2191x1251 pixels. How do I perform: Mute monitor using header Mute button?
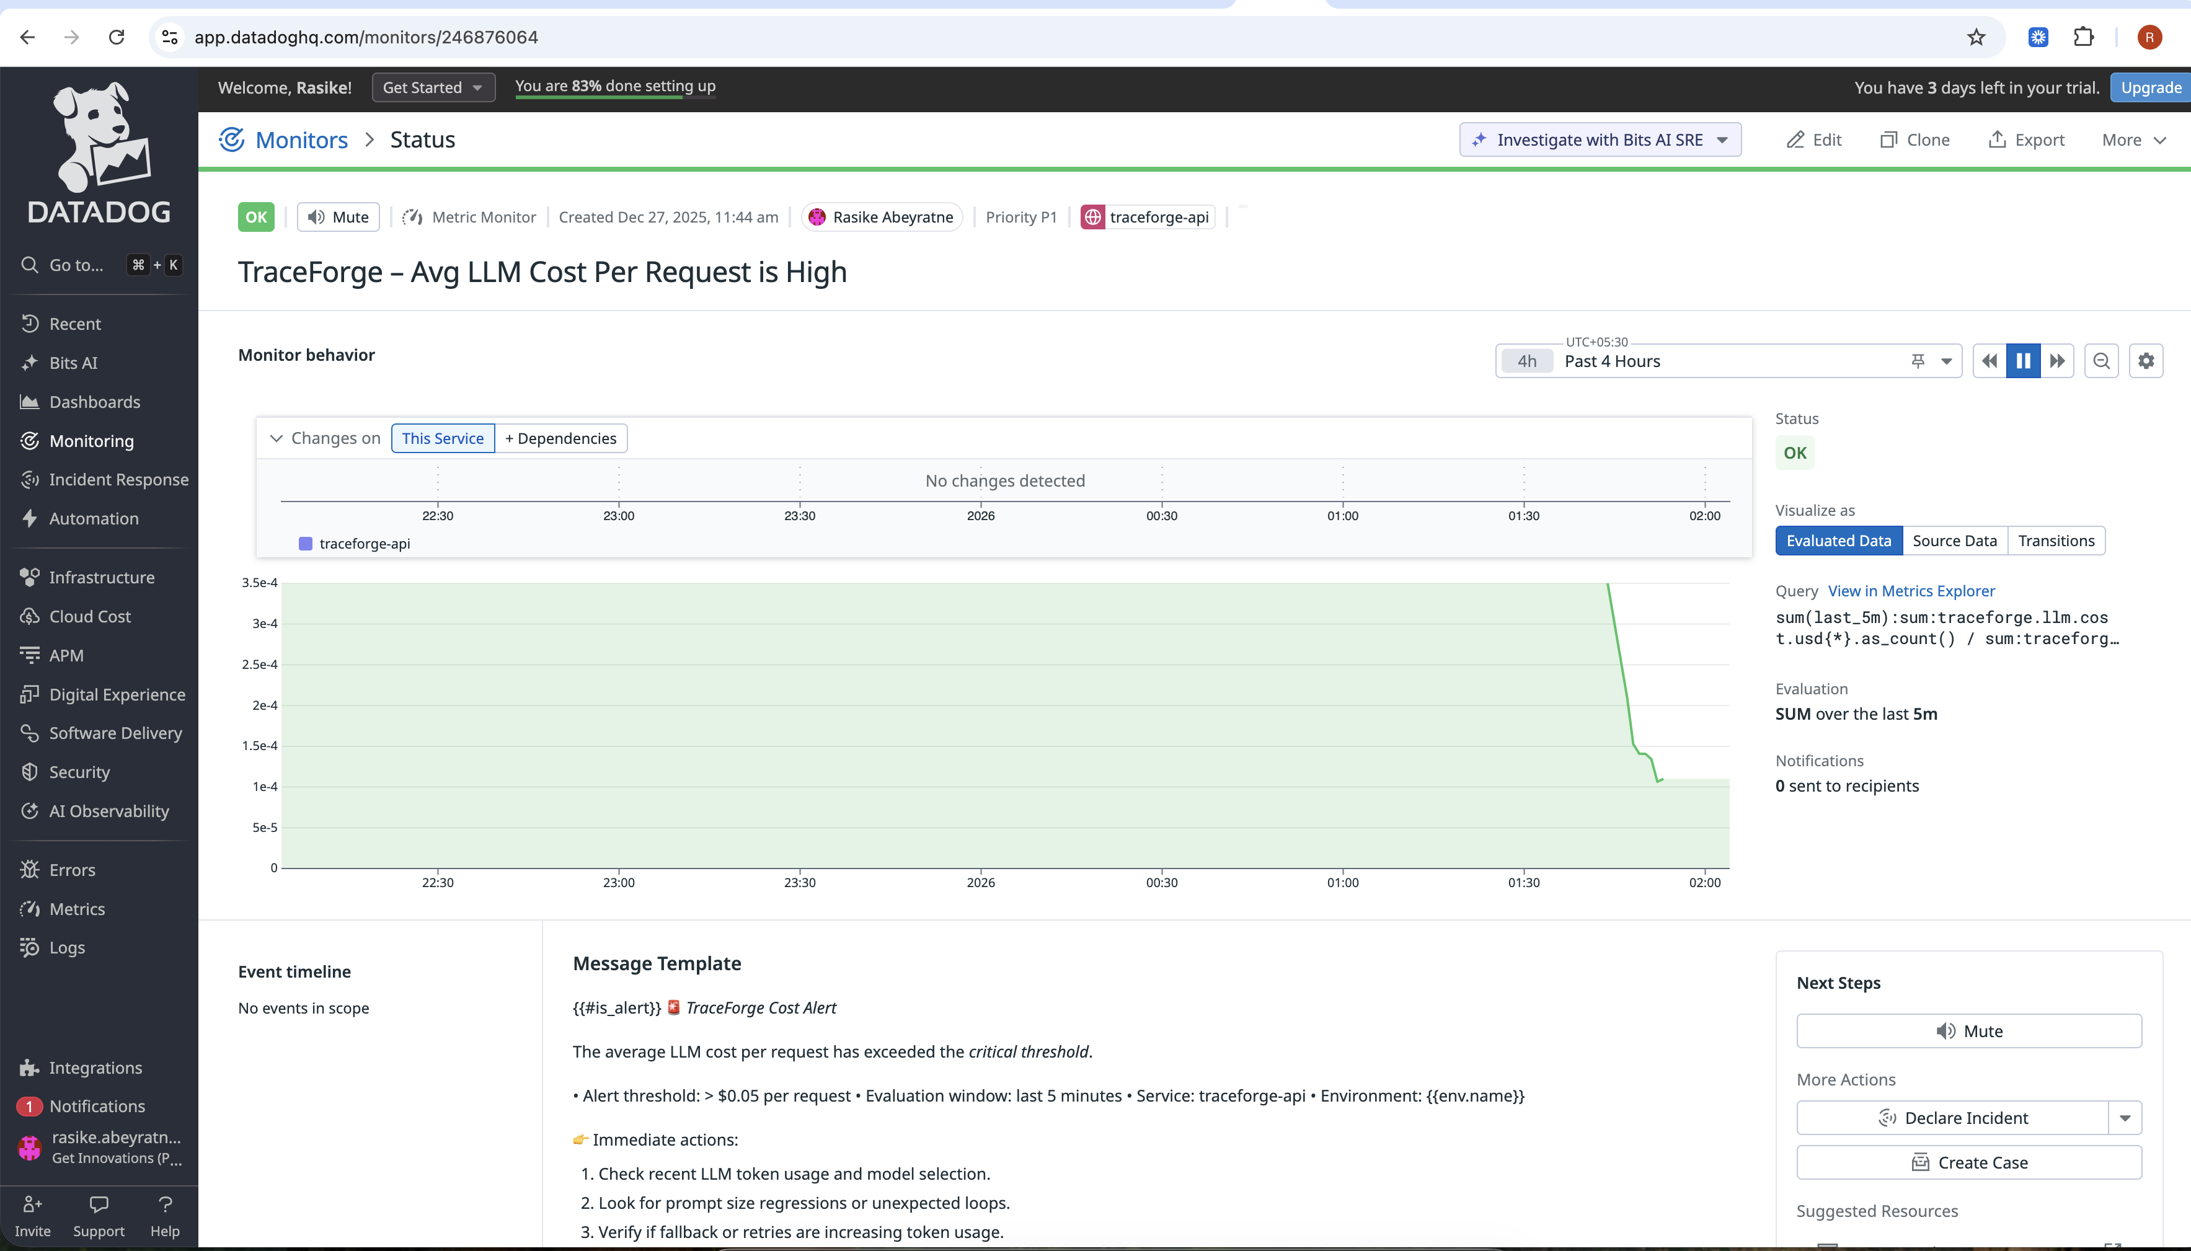[339, 218]
